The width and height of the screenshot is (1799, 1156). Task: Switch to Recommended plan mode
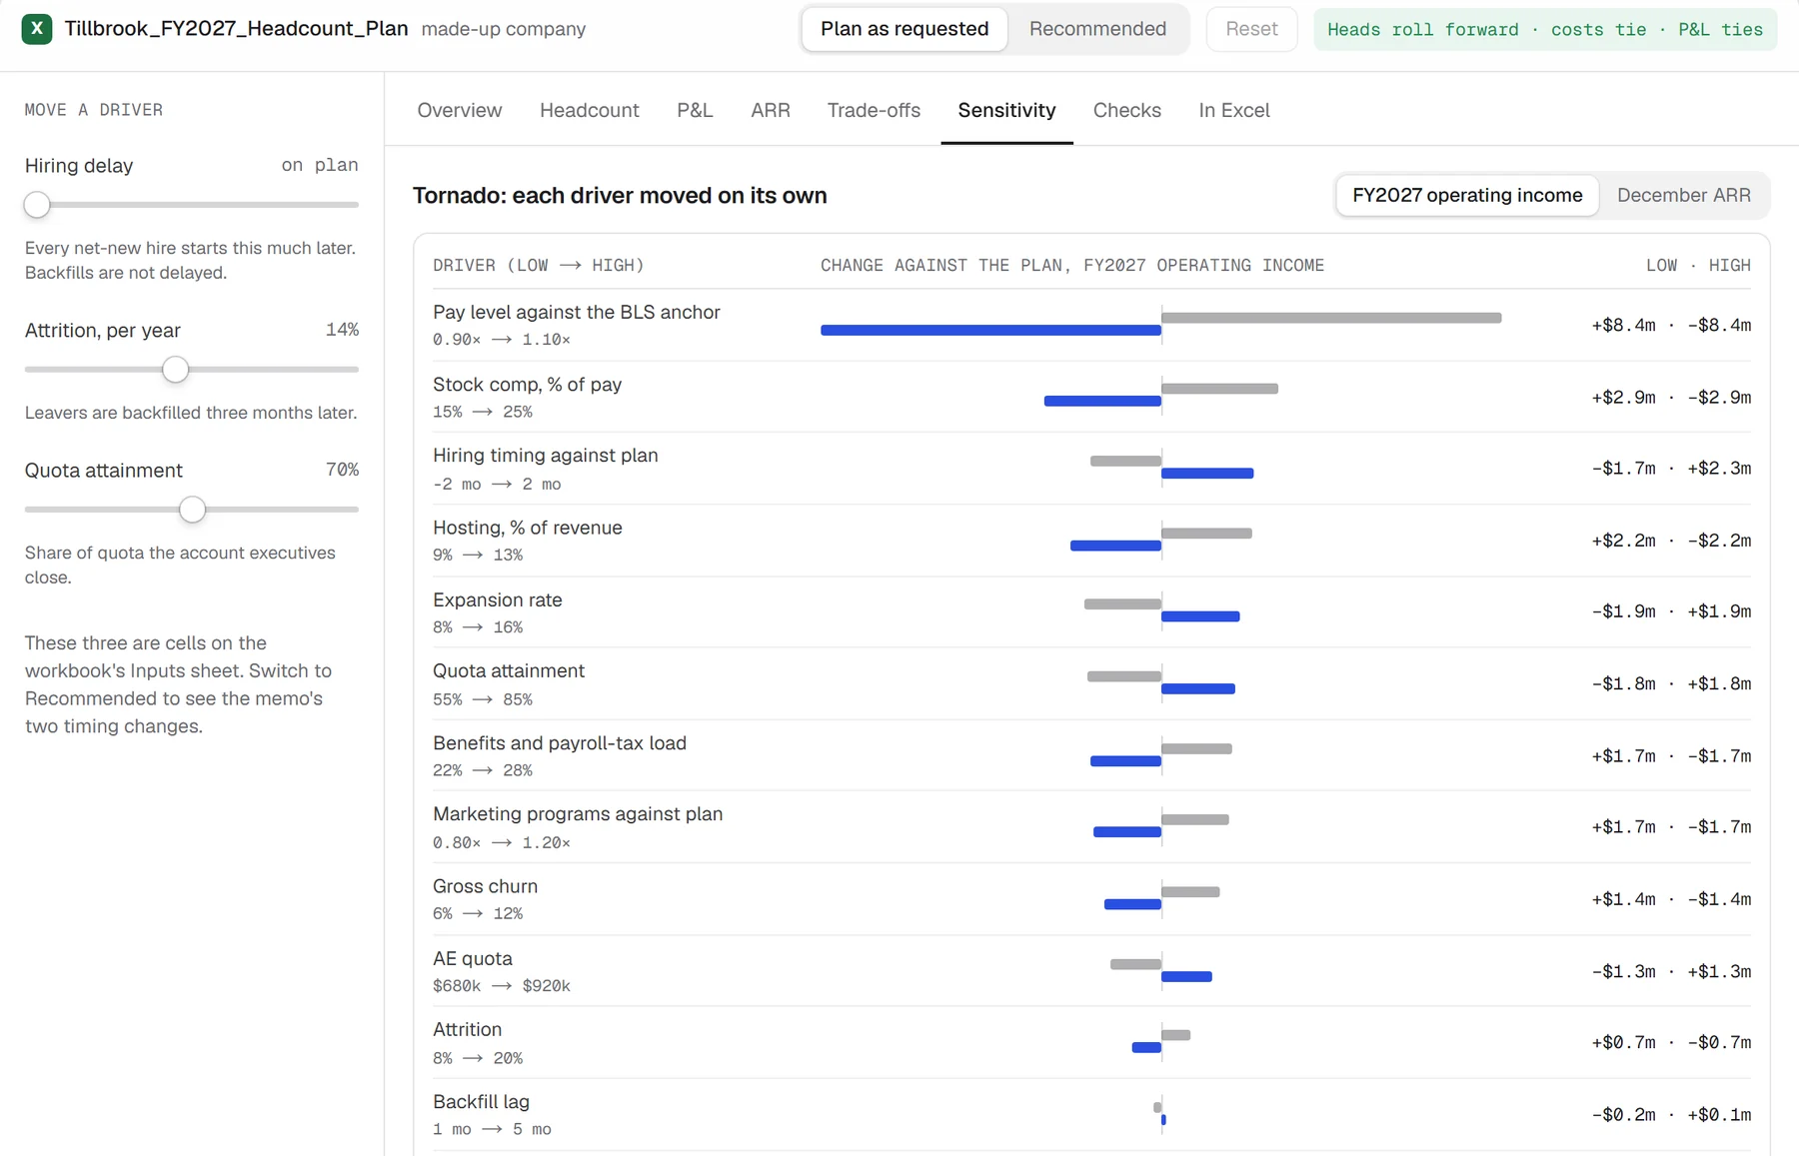coord(1097,29)
